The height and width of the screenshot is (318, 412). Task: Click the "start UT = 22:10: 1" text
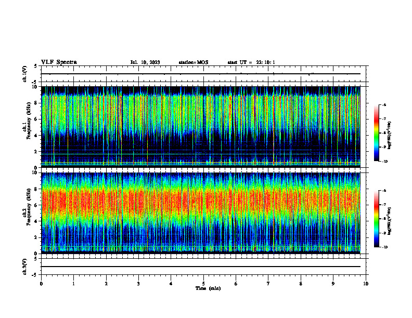pyautogui.click(x=251, y=62)
